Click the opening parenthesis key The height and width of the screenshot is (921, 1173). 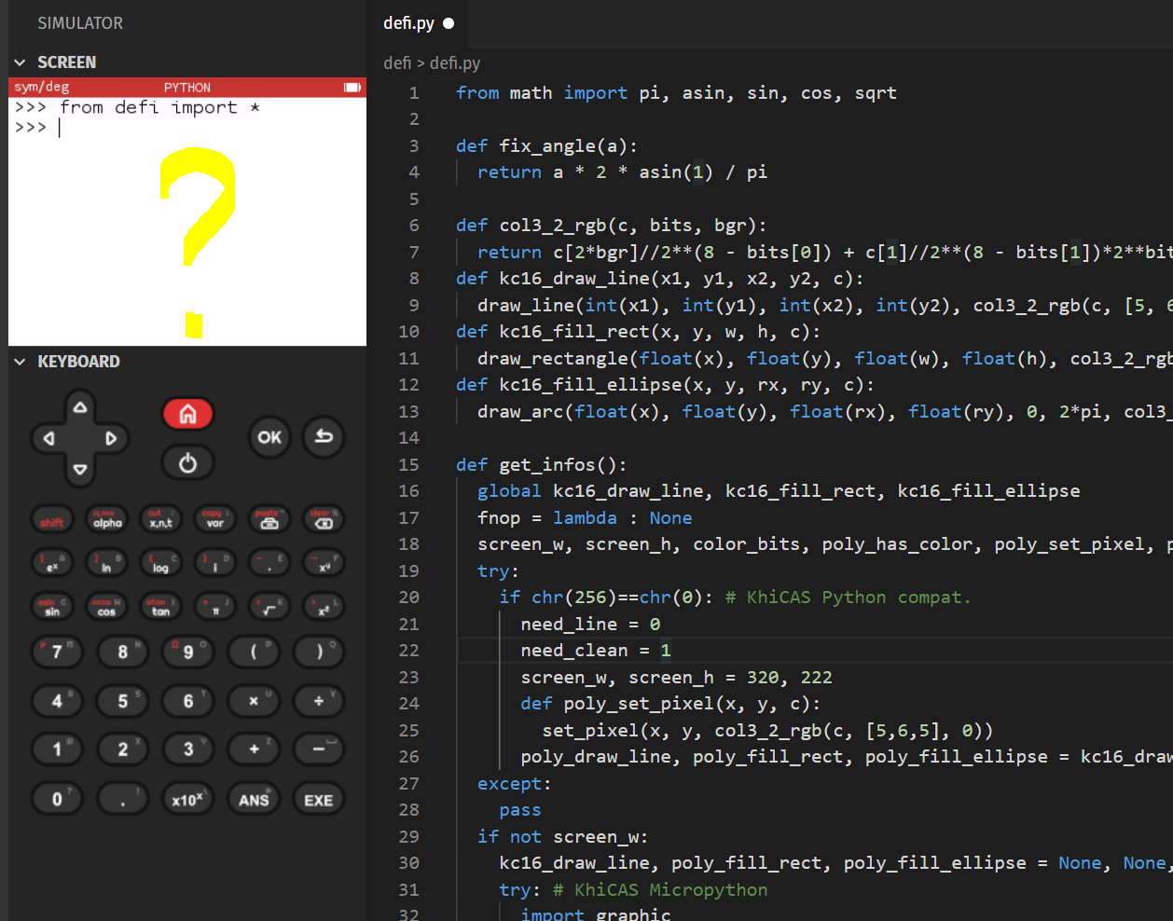pyautogui.click(x=254, y=651)
